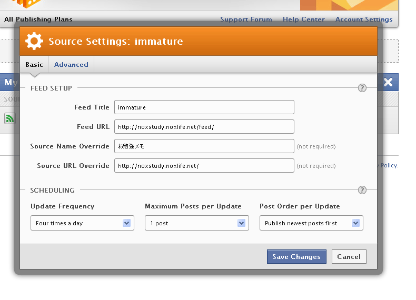Click the Source URL Override input
416x300 pixels.
pos(204,166)
